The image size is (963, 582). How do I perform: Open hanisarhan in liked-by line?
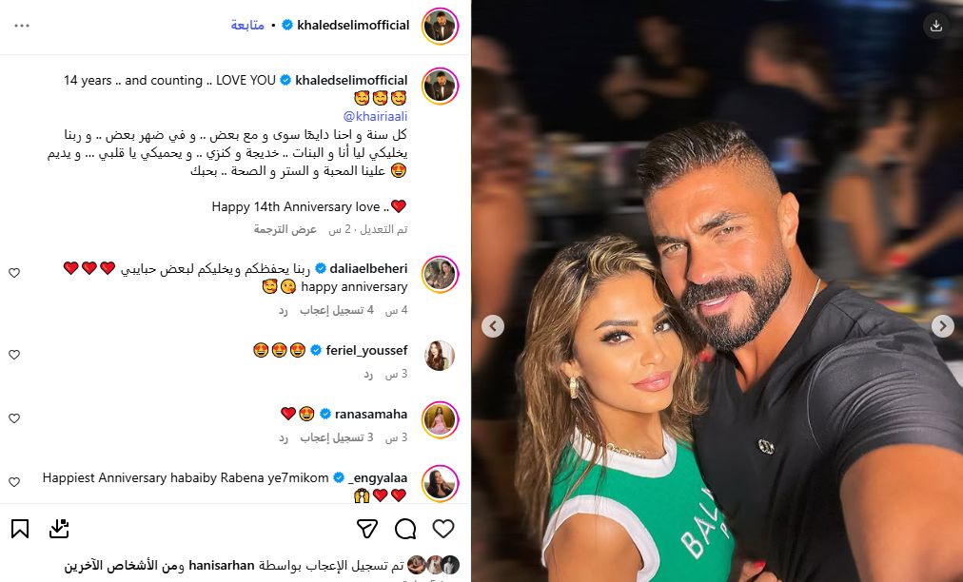click(x=221, y=565)
